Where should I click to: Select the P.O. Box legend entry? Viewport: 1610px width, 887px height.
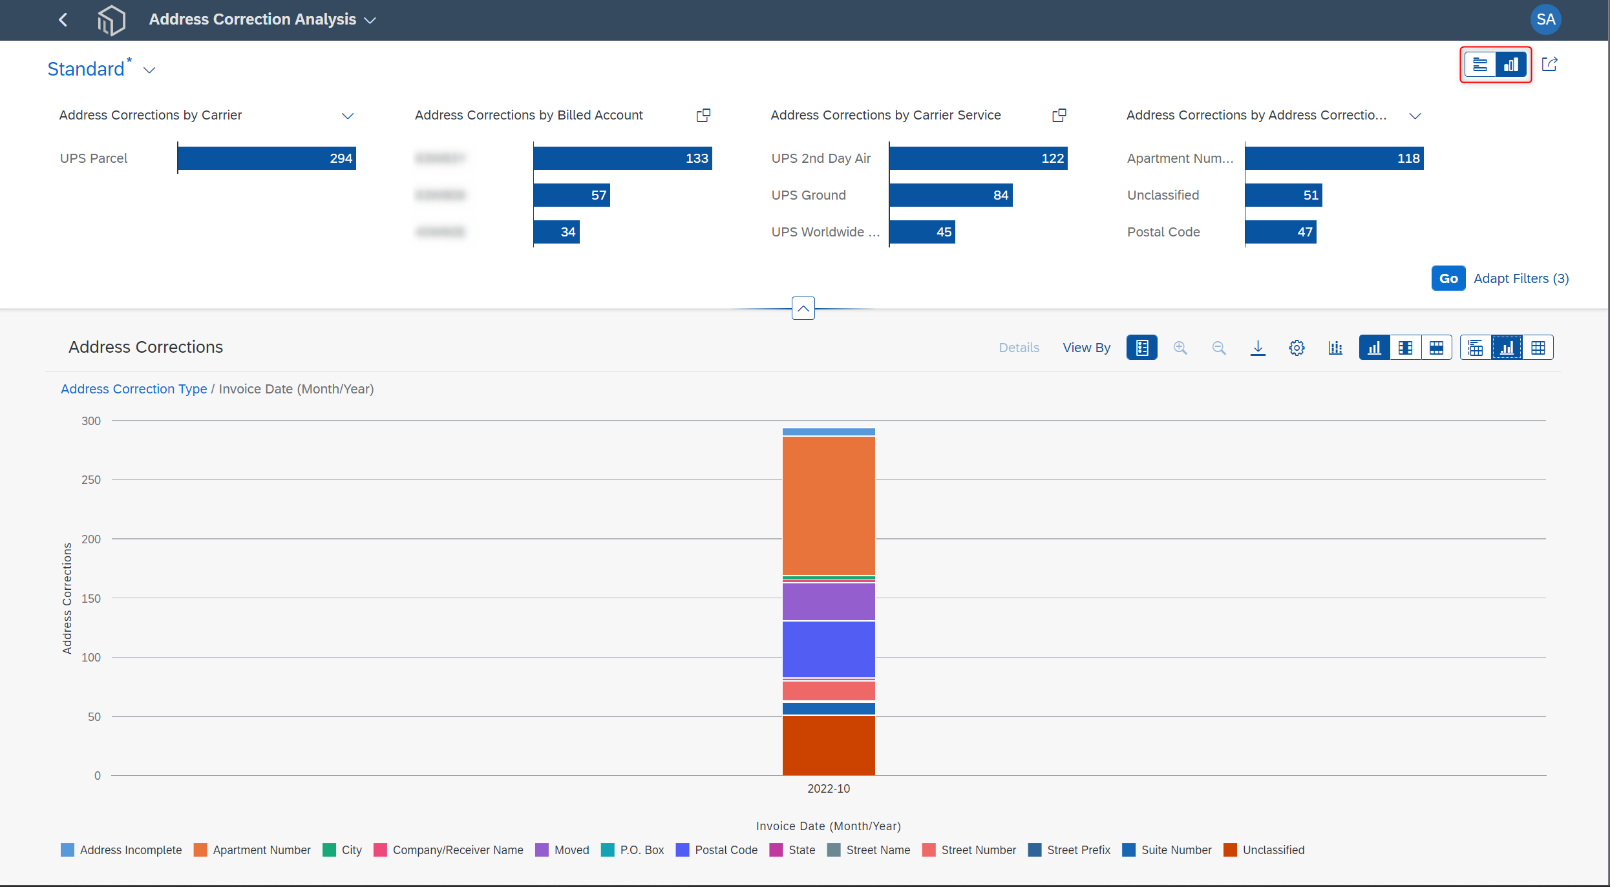633,850
